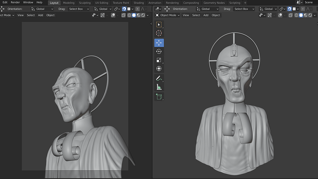Open the Render menu
This screenshot has width=318, height=179.
click(x=15, y=2)
